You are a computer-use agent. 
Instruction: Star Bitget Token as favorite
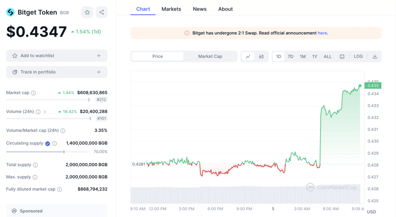(x=87, y=12)
